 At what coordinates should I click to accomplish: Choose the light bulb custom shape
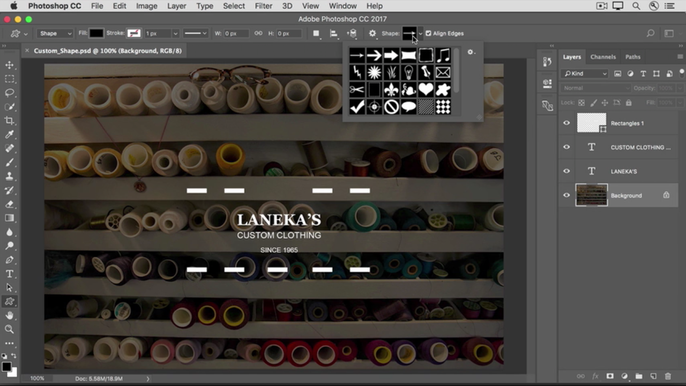[408, 72]
